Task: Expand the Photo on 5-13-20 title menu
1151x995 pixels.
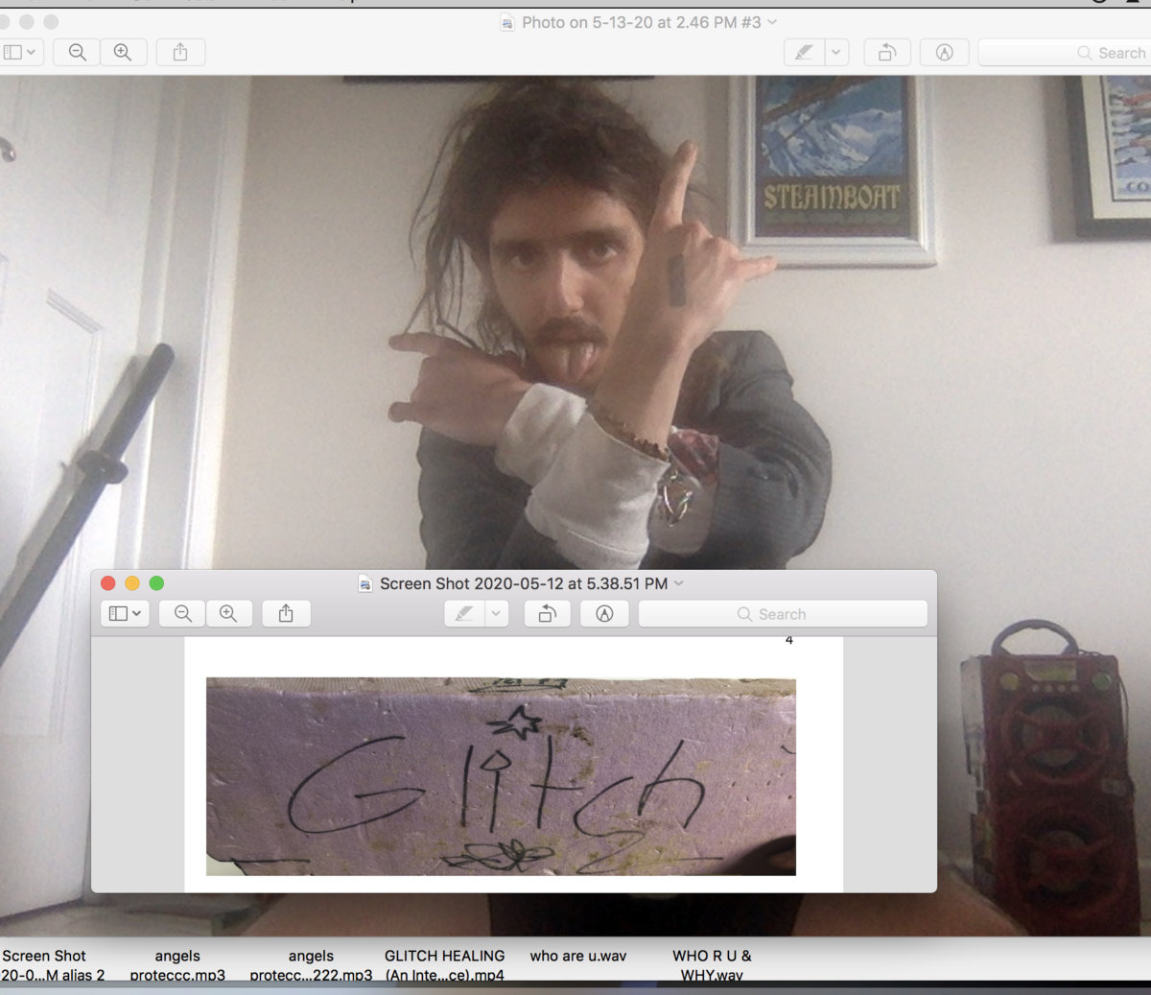Action: tap(772, 21)
